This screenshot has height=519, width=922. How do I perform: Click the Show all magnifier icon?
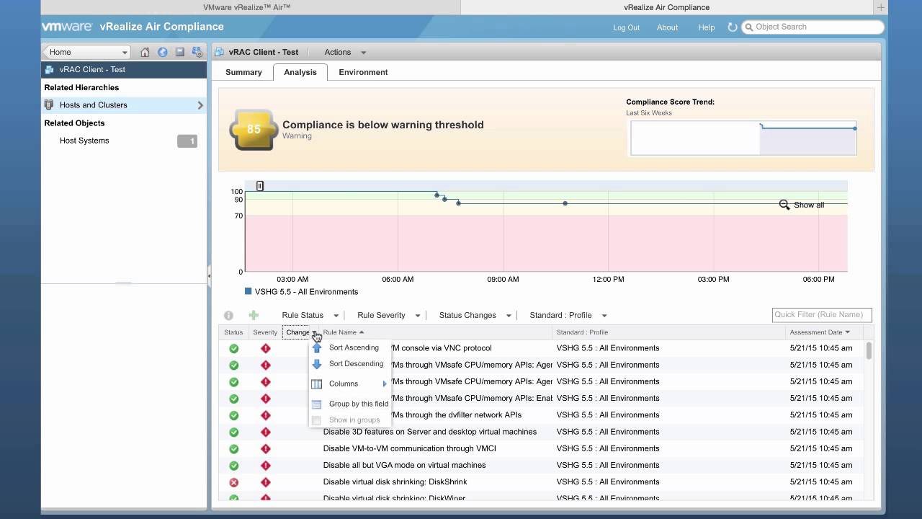(x=784, y=205)
